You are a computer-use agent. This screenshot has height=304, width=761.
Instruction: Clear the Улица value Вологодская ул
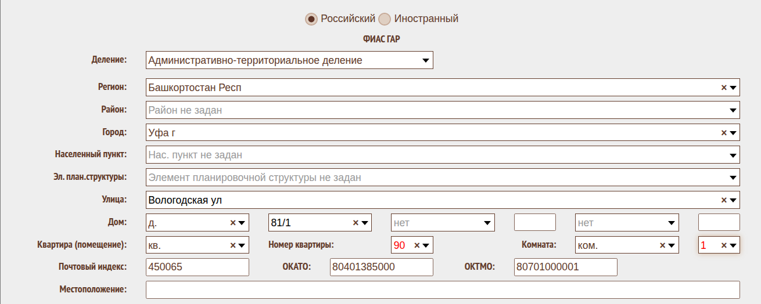(724, 200)
